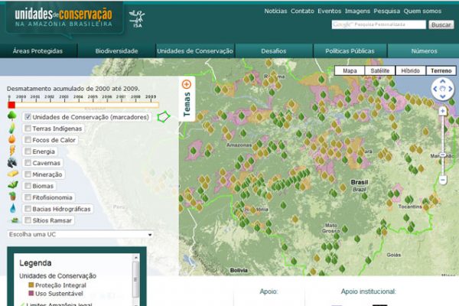Uncheck Unidades de Conservação (marcadores) checkbox
459x306 pixels.
click(29, 117)
